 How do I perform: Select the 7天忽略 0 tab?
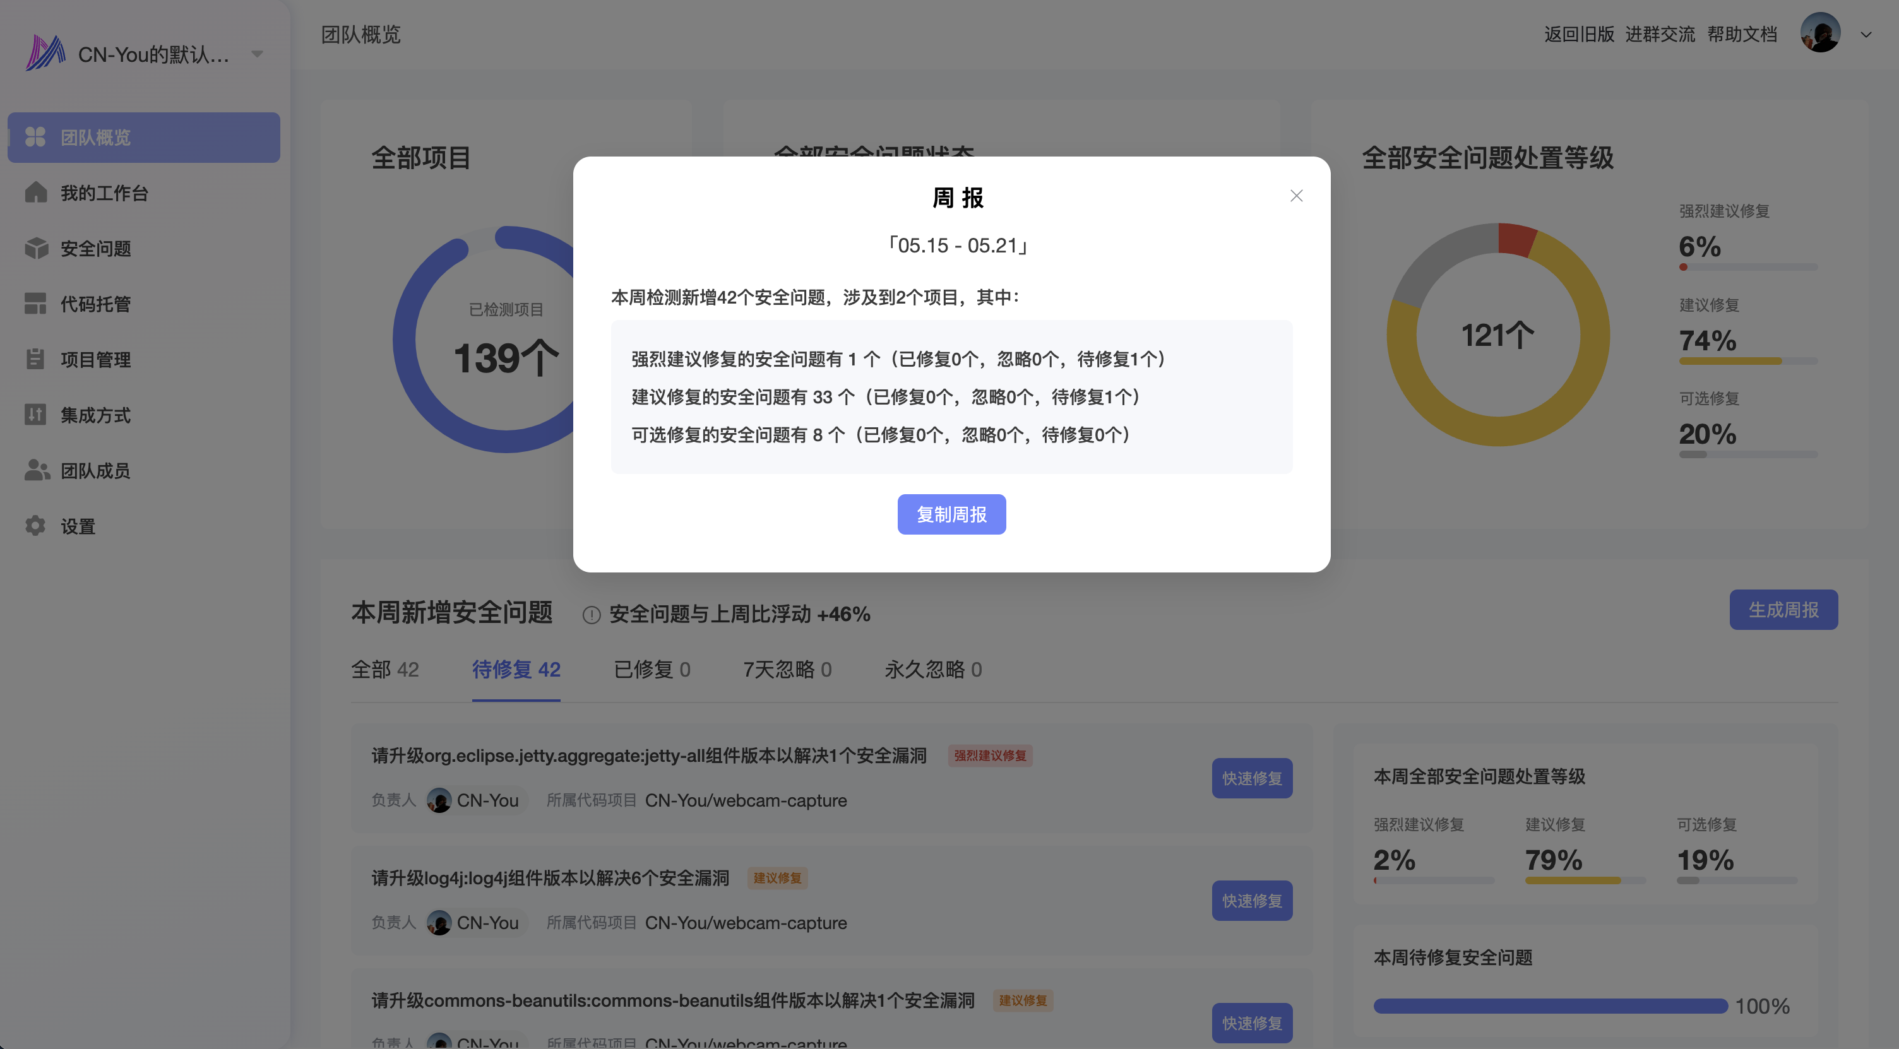click(787, 670)
